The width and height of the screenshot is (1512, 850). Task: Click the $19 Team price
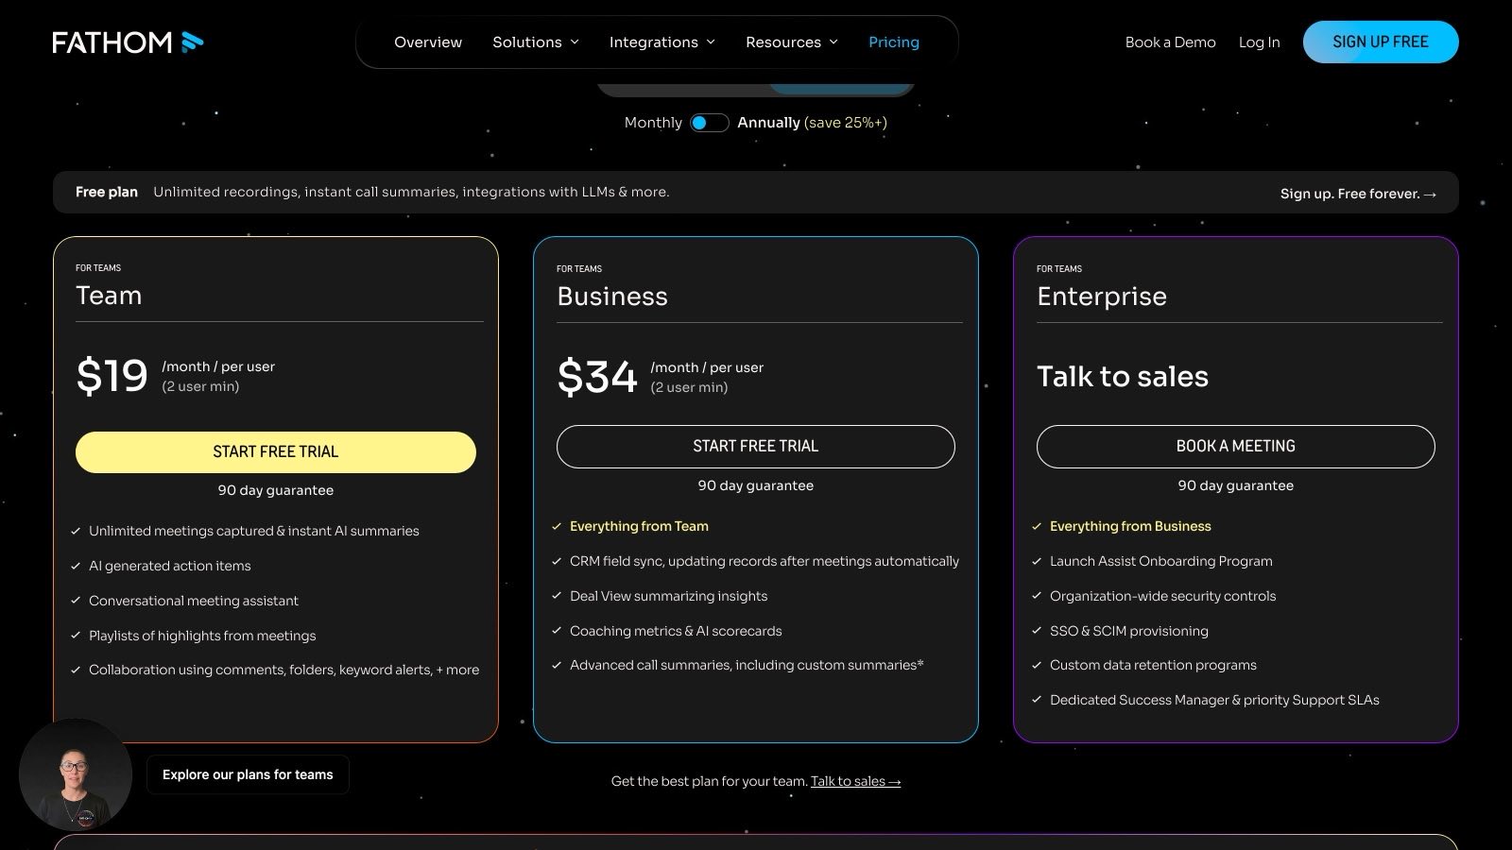click(112, 376)
